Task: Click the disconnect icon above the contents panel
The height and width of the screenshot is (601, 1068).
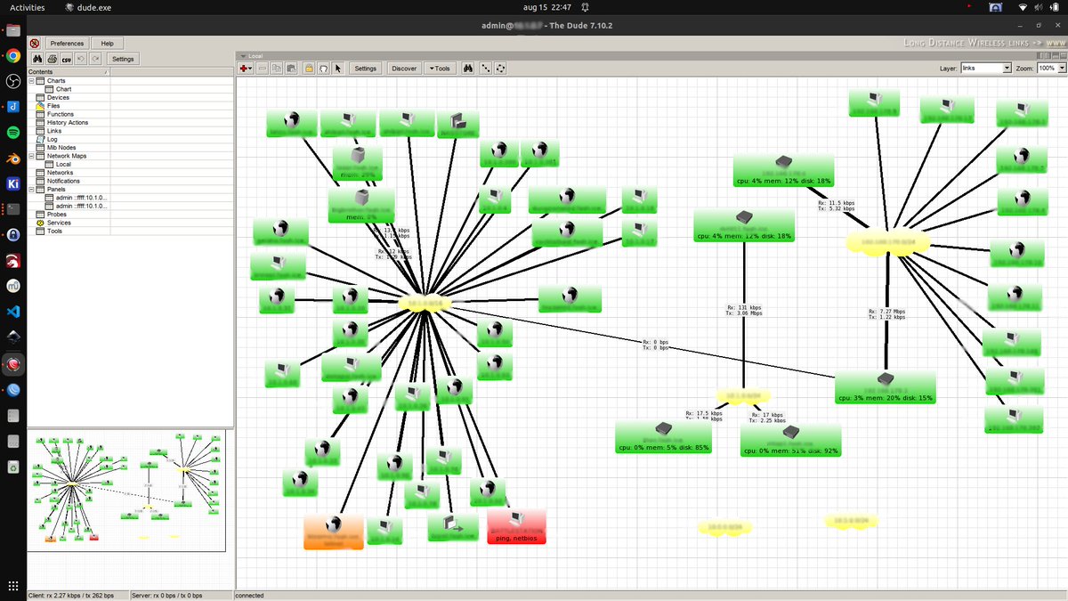Action: pos(35,43)
